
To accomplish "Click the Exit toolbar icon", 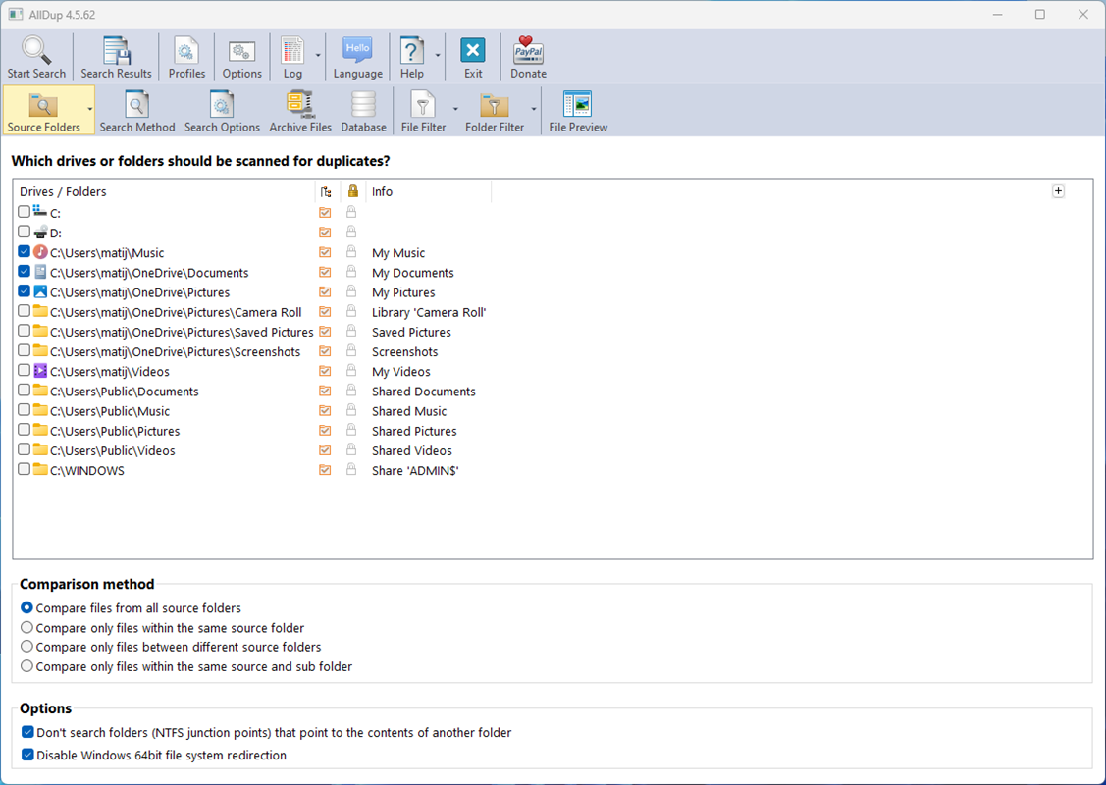I will [473, 51].
